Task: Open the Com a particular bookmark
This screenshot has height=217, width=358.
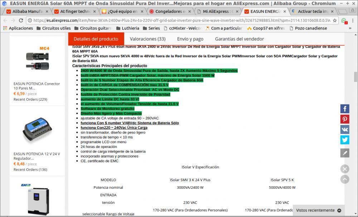Action: coord(224,28)
